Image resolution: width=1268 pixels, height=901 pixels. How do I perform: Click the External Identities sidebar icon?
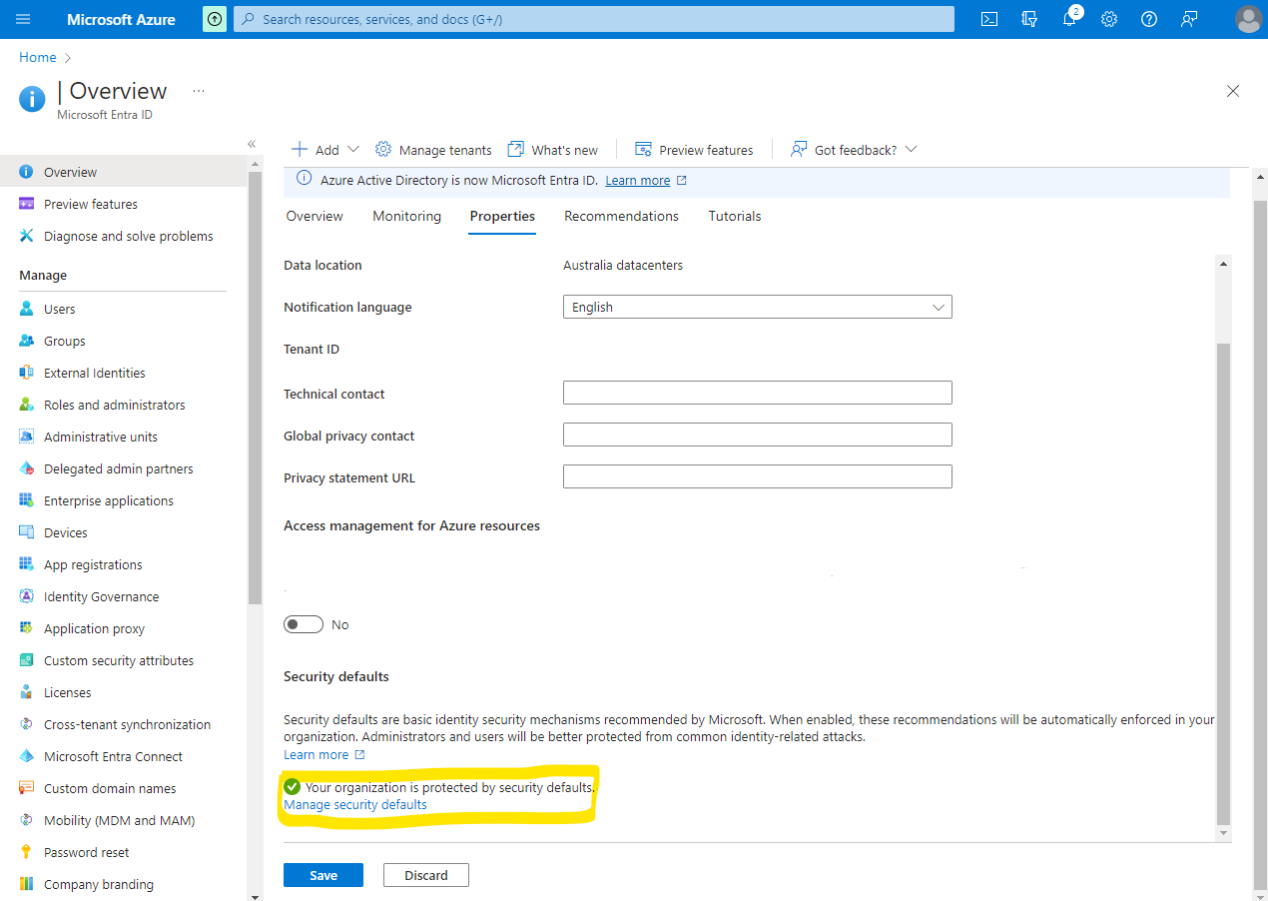(27, 373)
